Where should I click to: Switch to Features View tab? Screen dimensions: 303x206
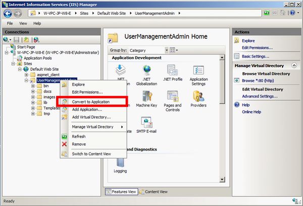(x=122, y=192)
